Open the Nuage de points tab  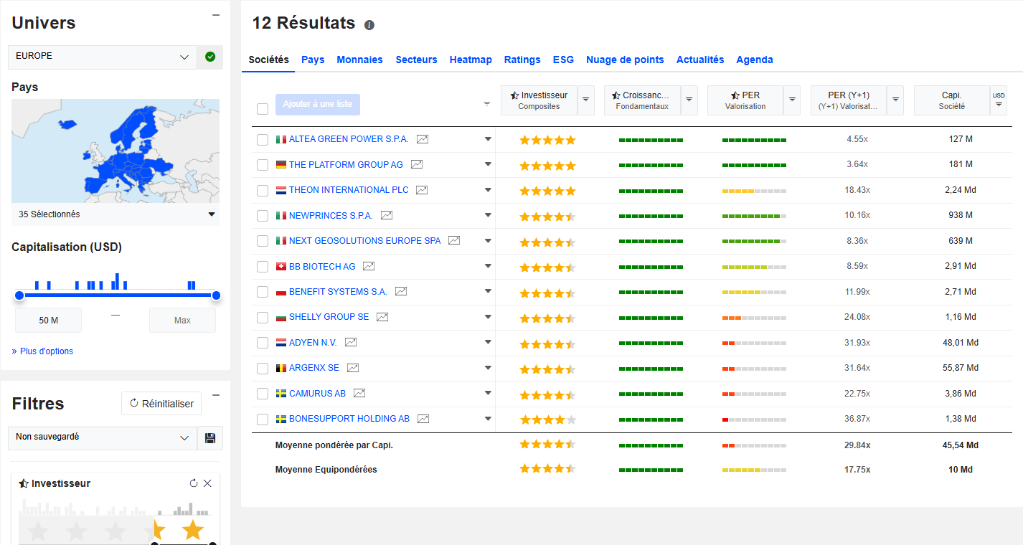click(625, 60)
